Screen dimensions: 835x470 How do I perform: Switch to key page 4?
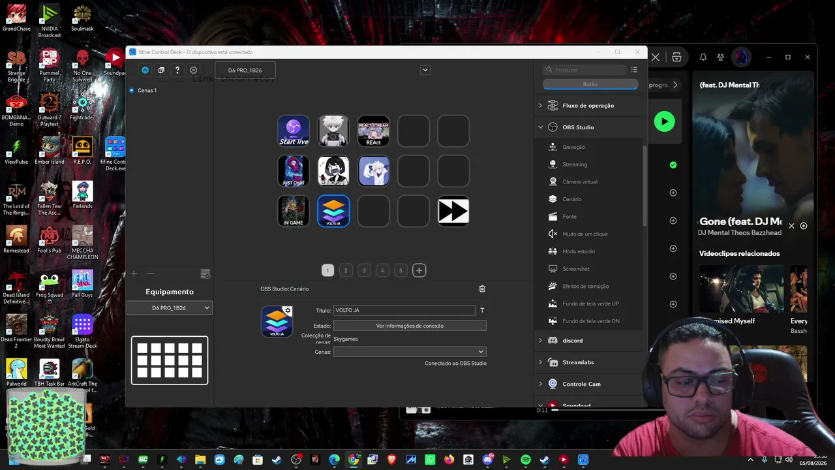(382, 270)
